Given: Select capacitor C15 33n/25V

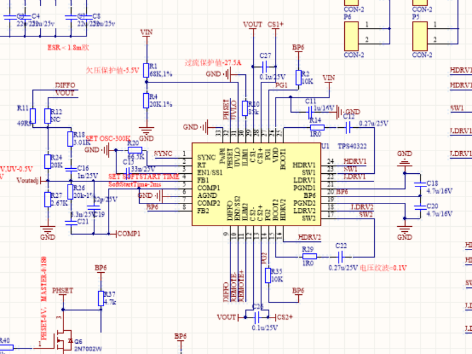Looking at the screenshot, I should point(127,173).
